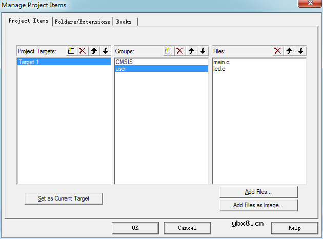Move file down in Files list
Screen dimensions: 323x239
tap(300, 51)
